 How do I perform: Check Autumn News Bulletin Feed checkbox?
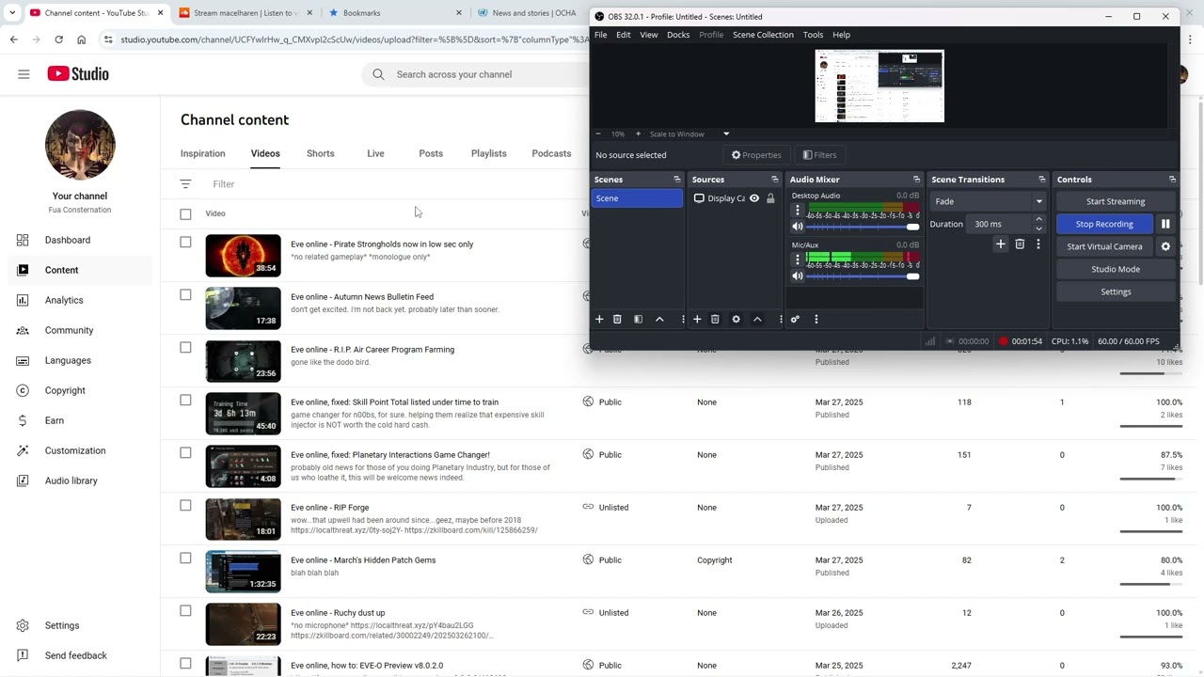coord(185,295)
